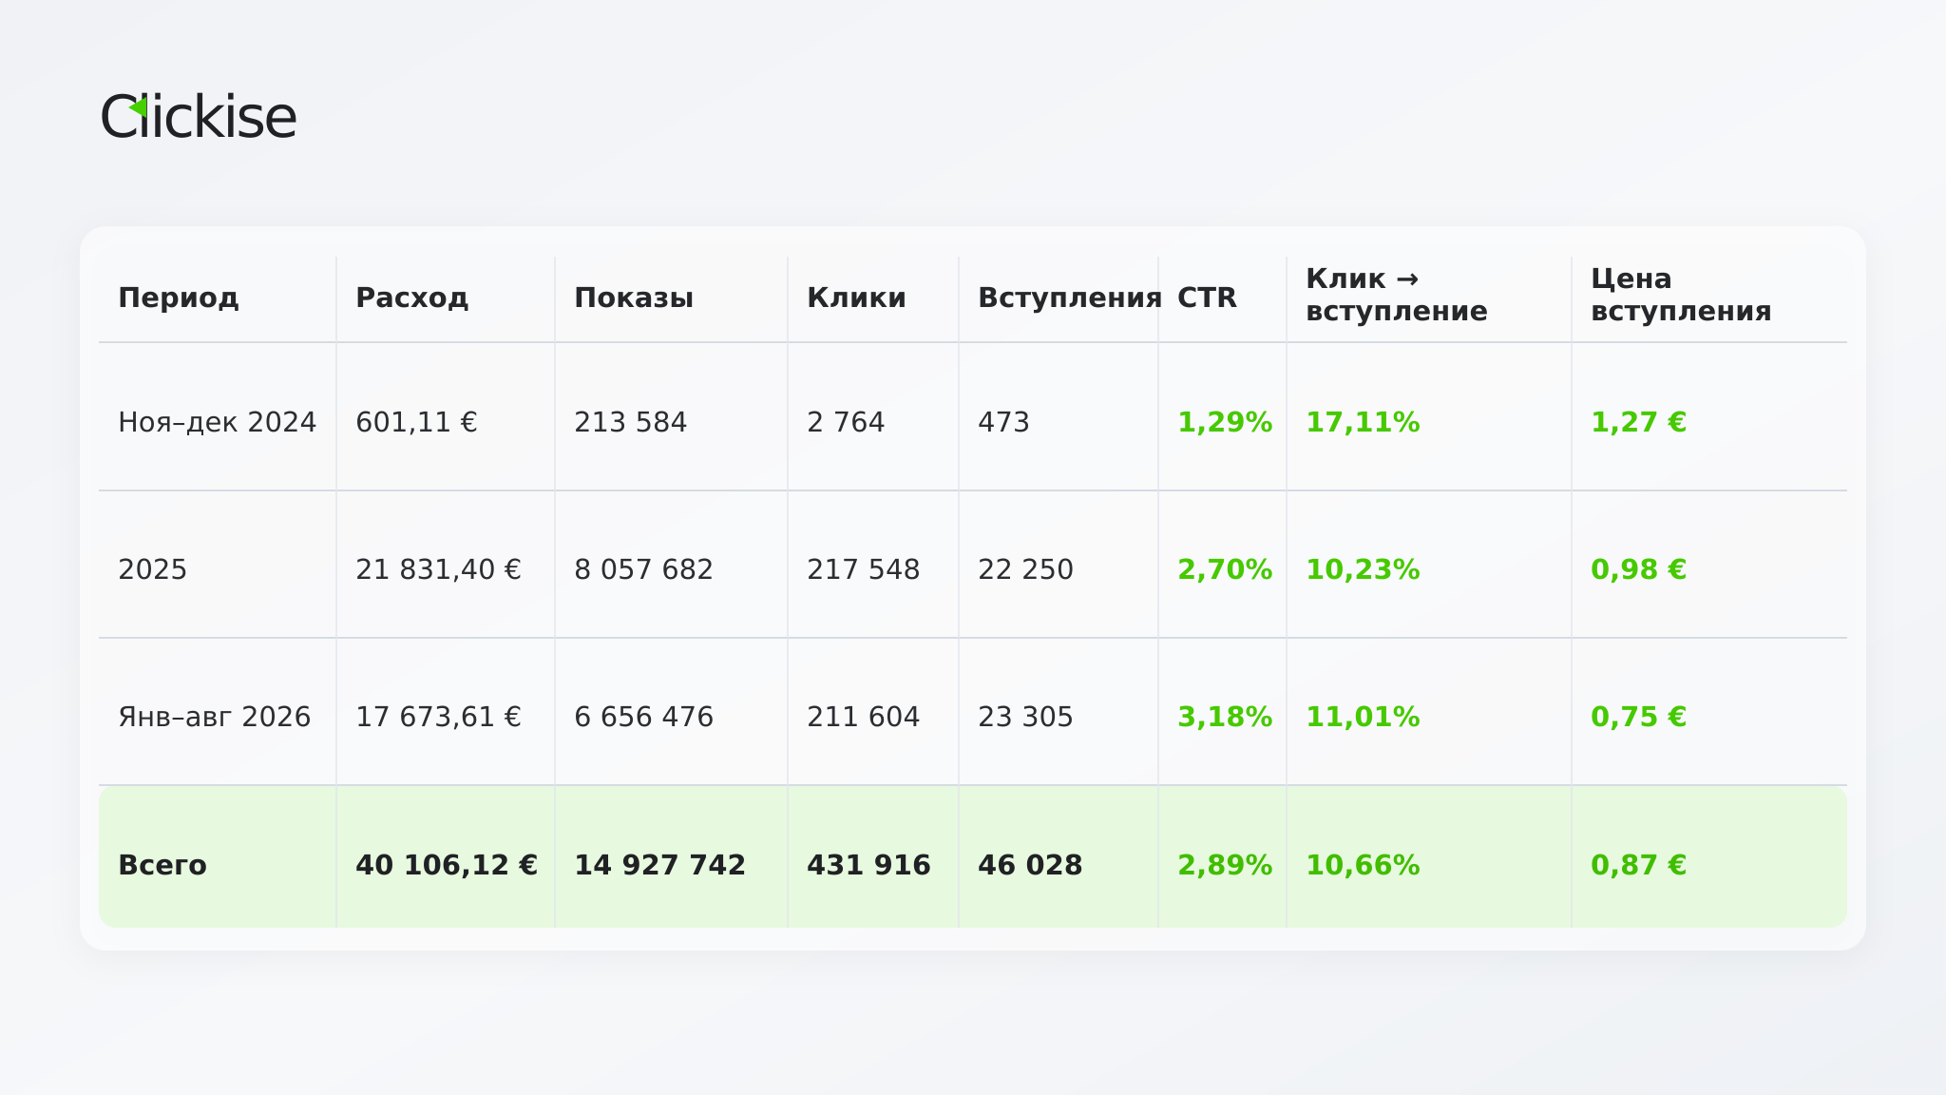The image size is (1946, 1095).
Task: Select the Вступления column header
Action: click(x=1070, y=298)
